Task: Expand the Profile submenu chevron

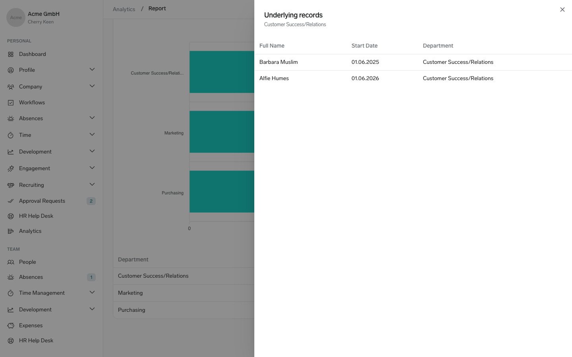Action: (92, 69)
